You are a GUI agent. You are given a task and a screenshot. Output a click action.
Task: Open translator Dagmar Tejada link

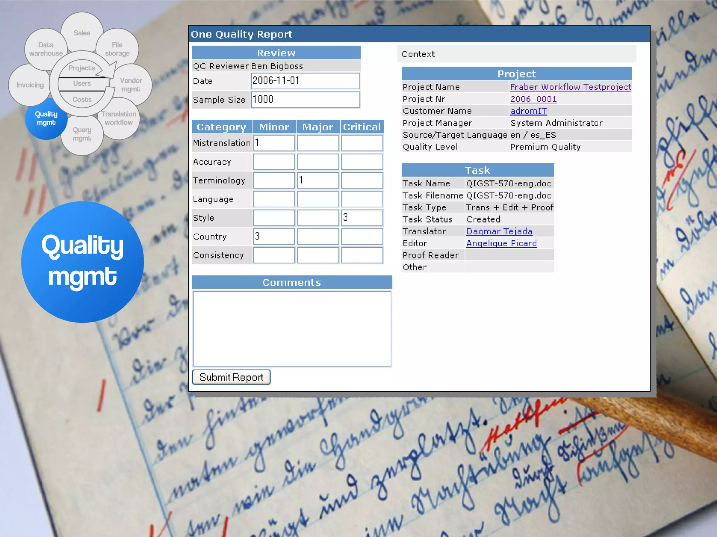(499, 232)
